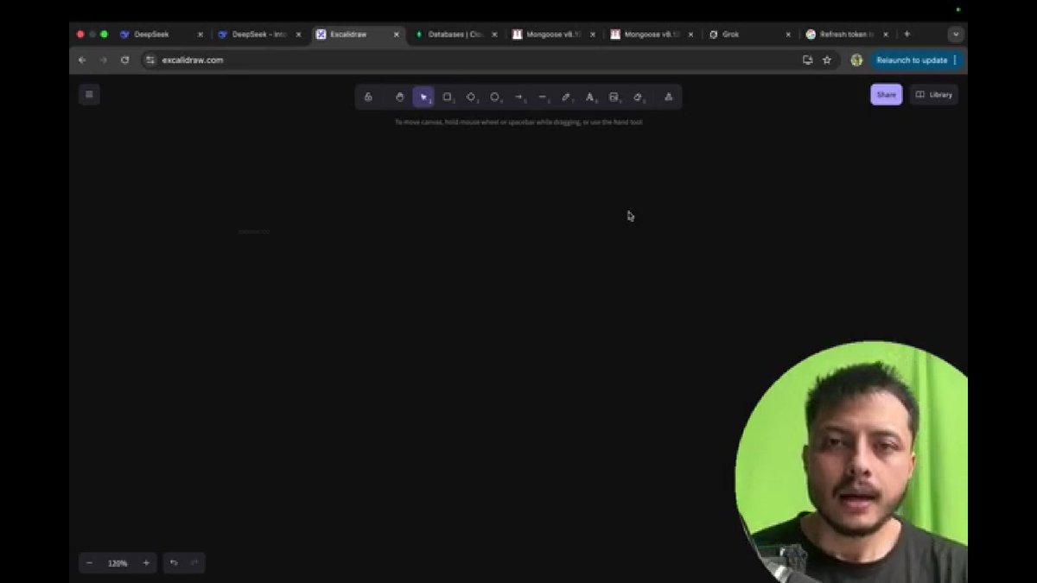View site information icon in address bar

pos(150,60)
